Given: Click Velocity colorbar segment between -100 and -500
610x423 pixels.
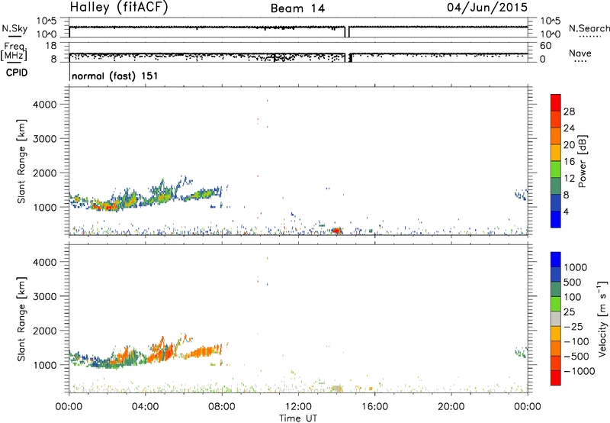Looking at the screenshot, I should tap(556, 348).
